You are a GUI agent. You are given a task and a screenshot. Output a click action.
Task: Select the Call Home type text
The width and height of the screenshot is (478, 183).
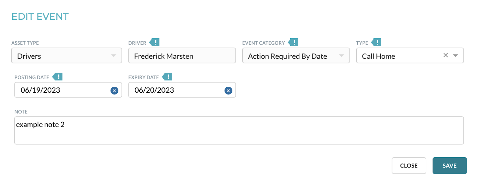point(378,56)
